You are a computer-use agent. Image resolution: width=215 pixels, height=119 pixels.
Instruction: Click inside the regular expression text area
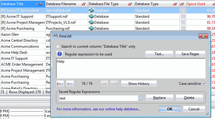131,68
